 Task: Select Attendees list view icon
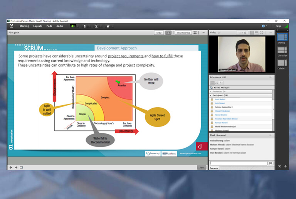212,83
